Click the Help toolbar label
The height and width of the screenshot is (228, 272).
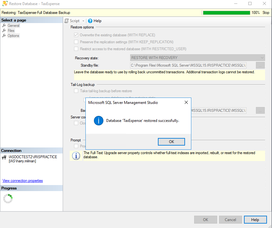97,21
